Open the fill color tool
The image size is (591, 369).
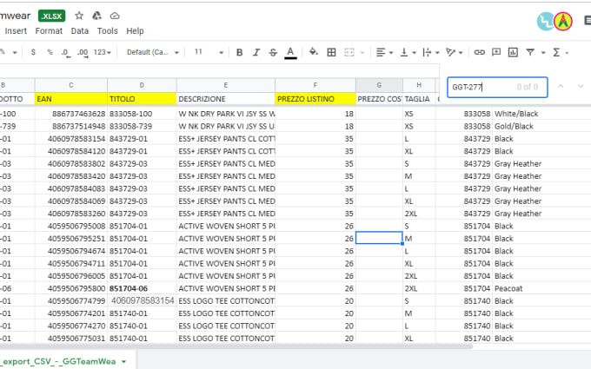pyautogui.click(x=315, y=52)
